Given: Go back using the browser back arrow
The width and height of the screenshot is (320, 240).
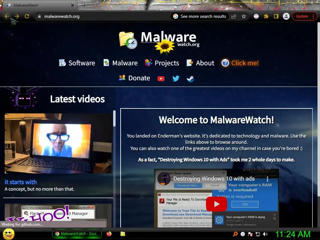Looking at the screenshot, I should pos(7,16).
